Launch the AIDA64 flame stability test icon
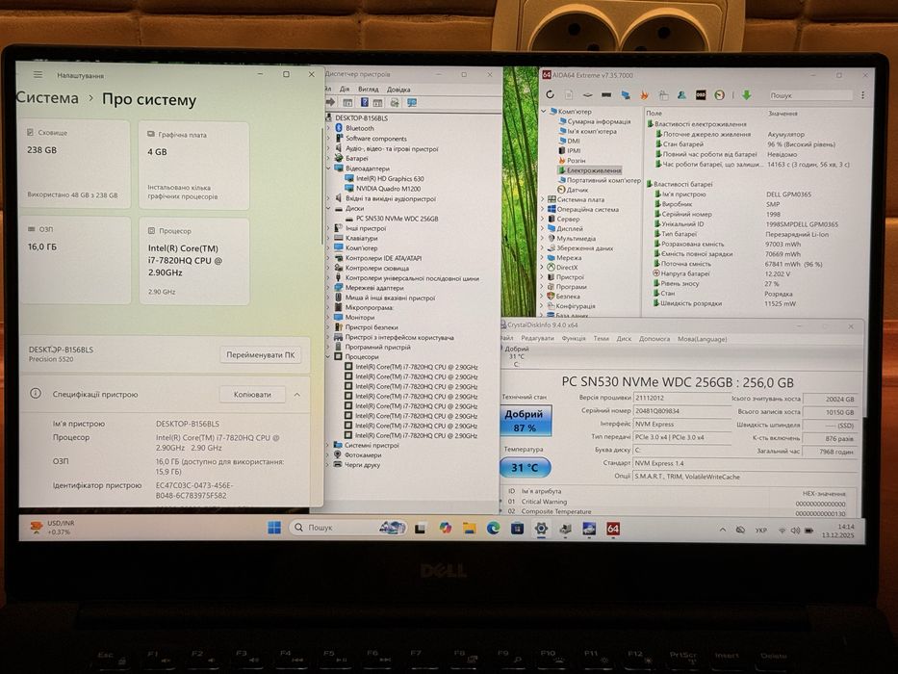This screenshot has height=674, width=898. 644,95
